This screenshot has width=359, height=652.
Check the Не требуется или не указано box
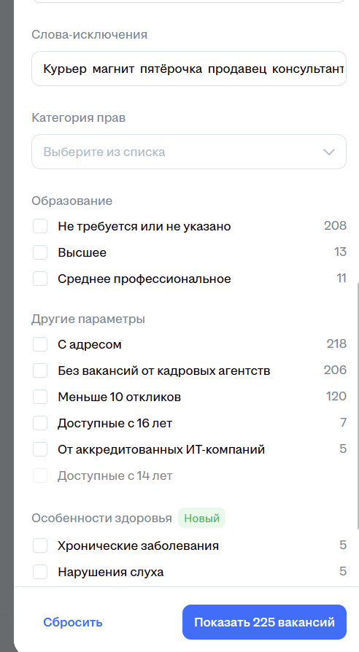click(x=40, y=226)
